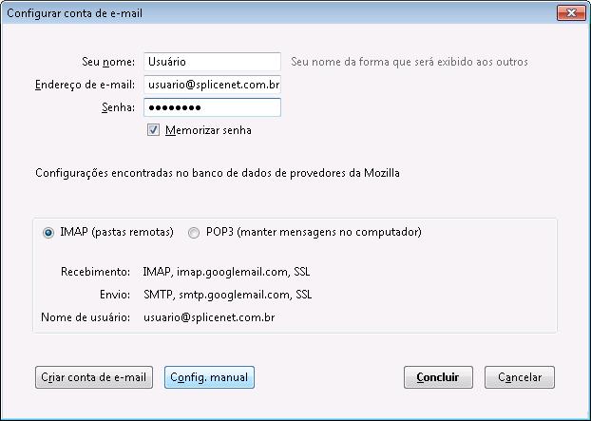Click the imap.googlemail.com Recebimento server line
Image resolution: width=591 pixels, height=421 pixels.
click(226, 272)
